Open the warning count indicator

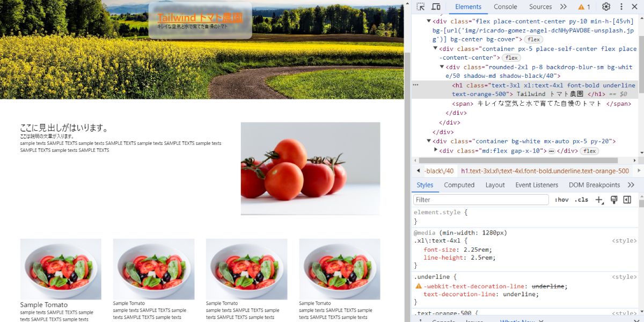point(584,7)
